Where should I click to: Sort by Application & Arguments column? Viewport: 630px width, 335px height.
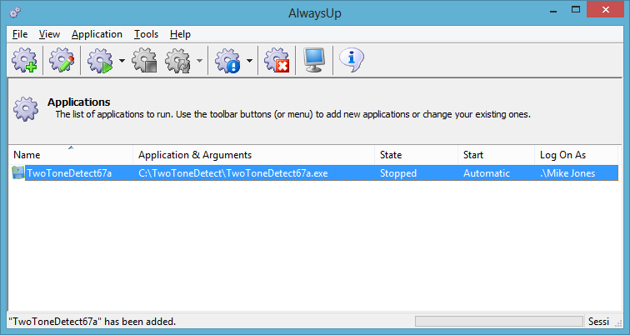click(253, 155)
